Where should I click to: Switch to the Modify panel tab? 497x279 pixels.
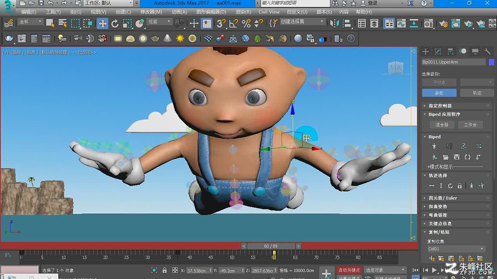click(438, 52)
